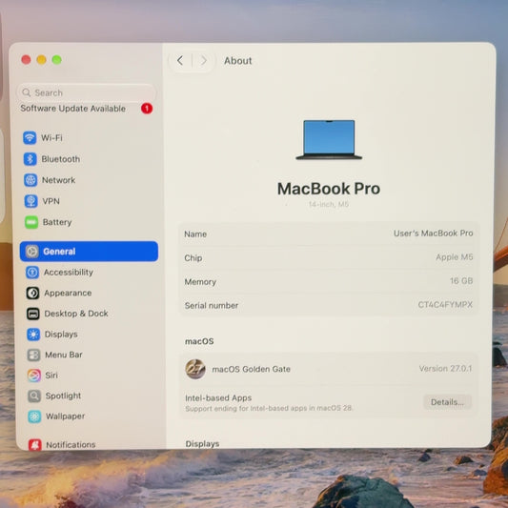
Task: Click the Wallpaper flower icon
Action: point(34,417)
